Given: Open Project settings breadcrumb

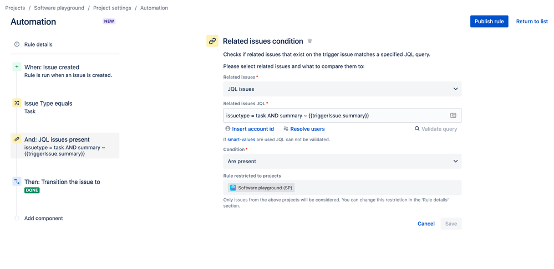Looking at the screenshot, I should coord(111,8).
